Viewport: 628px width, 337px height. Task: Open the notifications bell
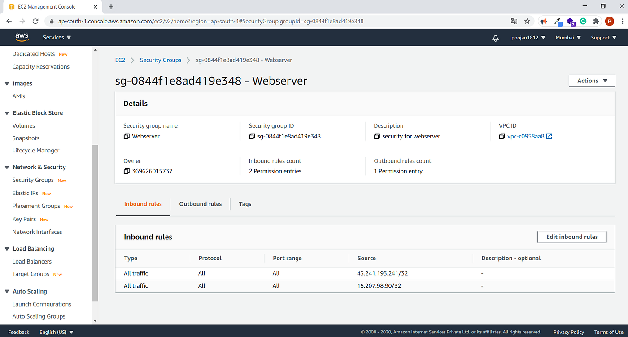[495, 38]
